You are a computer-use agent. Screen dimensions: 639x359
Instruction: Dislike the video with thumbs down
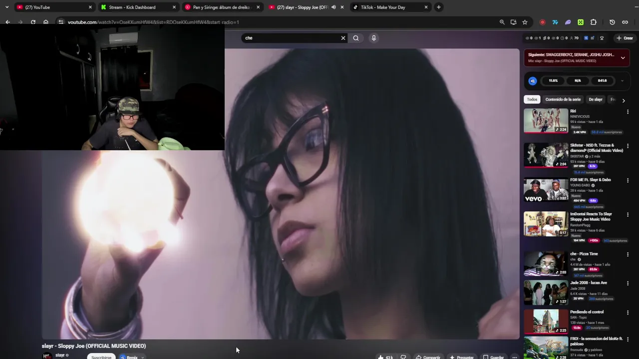pos(403,357)
